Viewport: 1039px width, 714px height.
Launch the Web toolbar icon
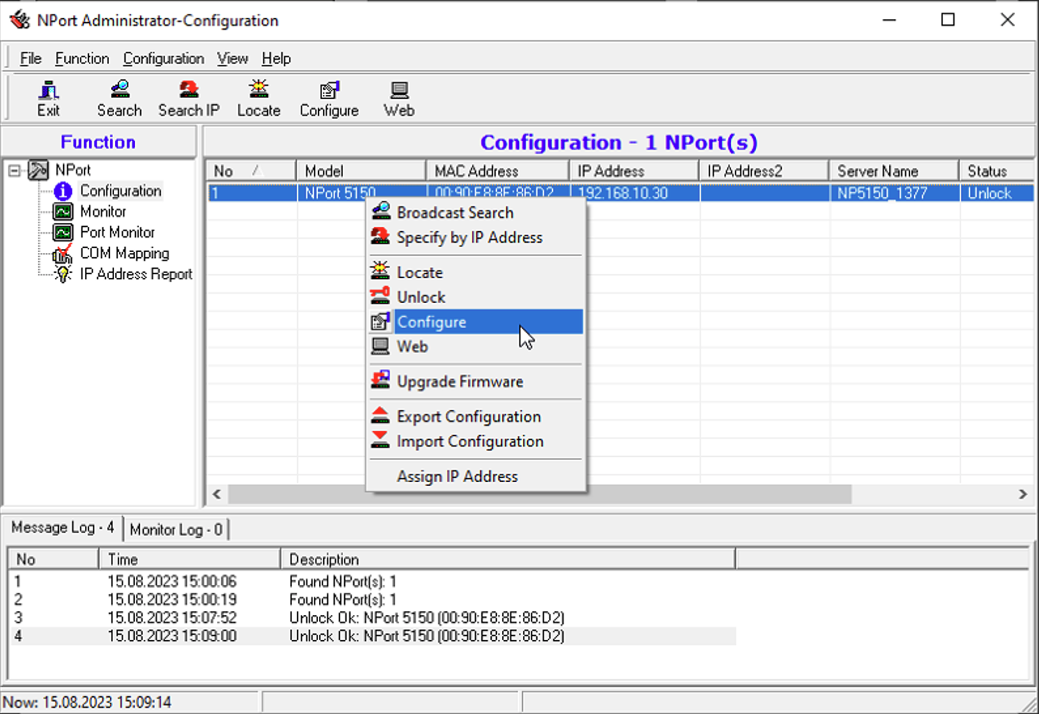(398, 98)
